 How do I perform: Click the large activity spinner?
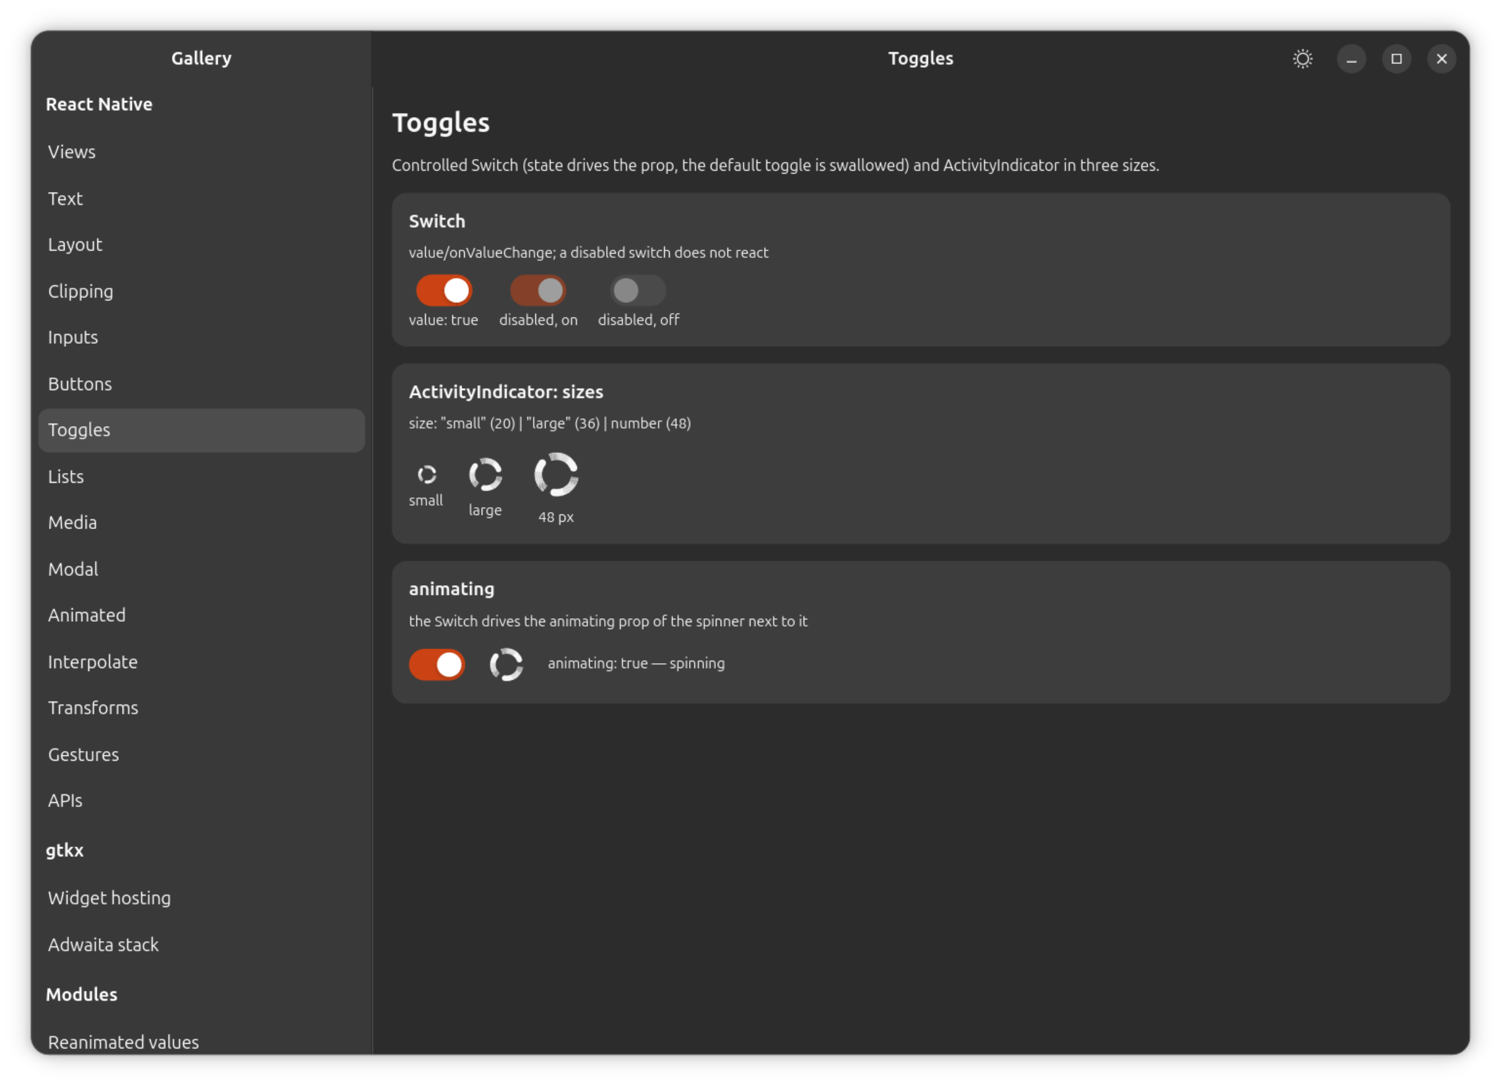[485, 474]
